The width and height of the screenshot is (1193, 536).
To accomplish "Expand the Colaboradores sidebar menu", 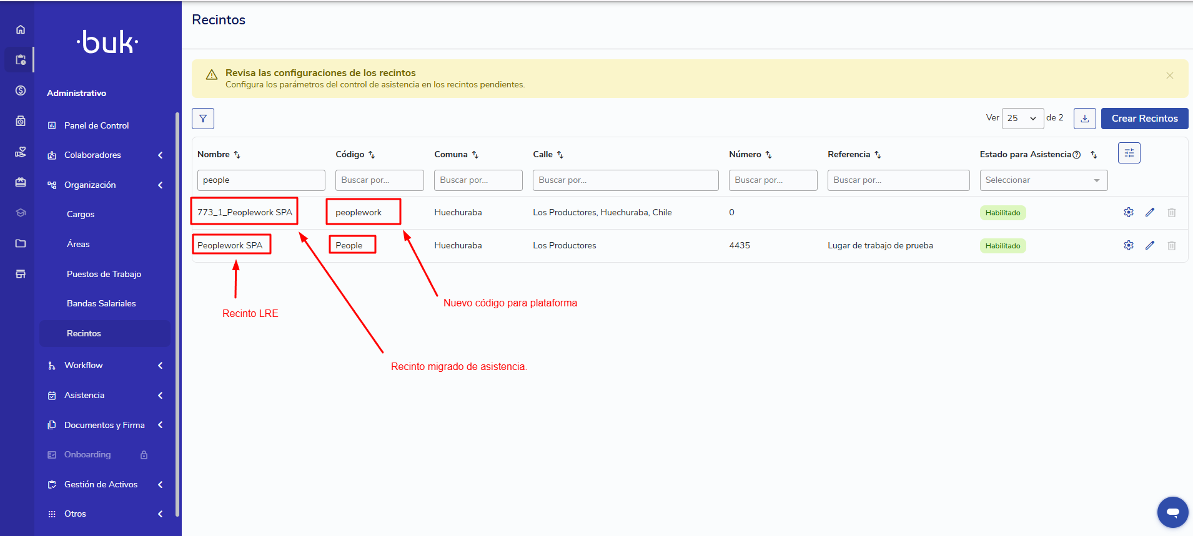I will [x=105, y=155].
